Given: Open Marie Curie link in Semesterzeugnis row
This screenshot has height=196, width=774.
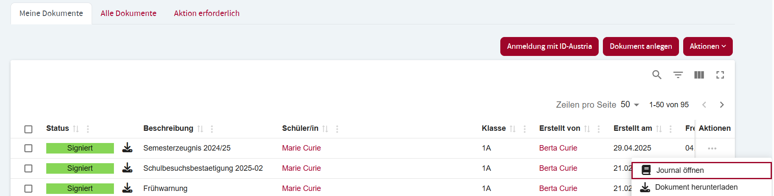Looking at the screenshot, I should point(301,148).
